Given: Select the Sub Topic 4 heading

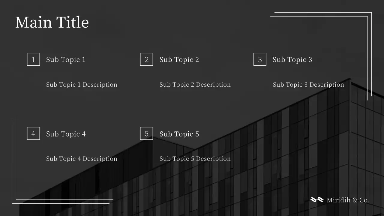Looking at the screenshot, I should (66, 134).
